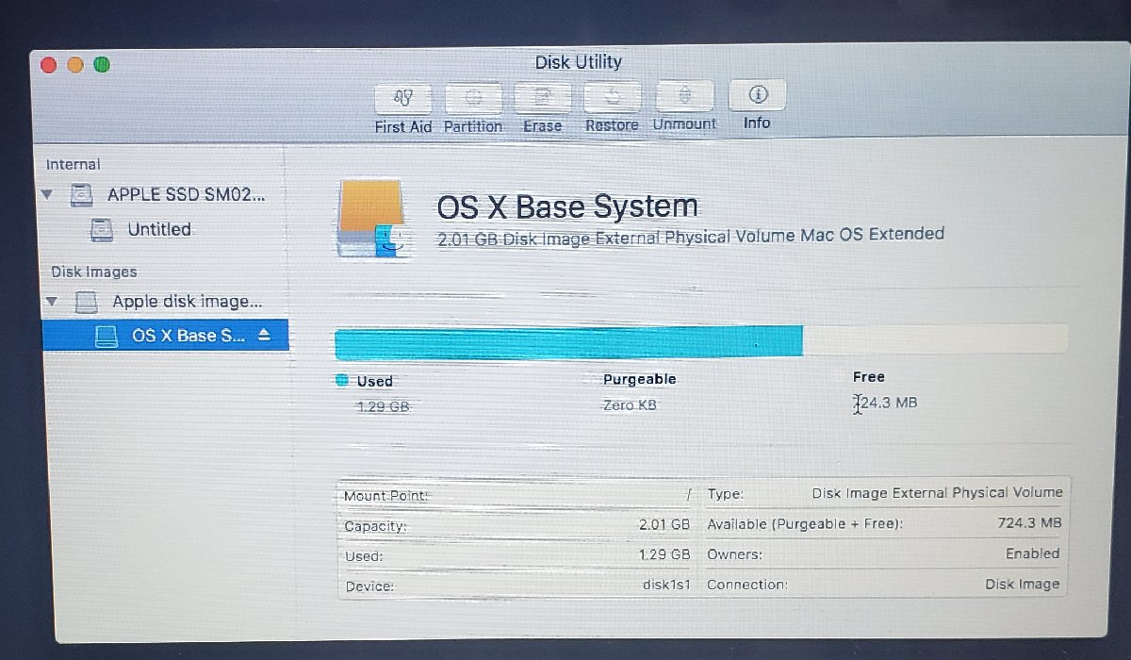Run First Aid on the selected volume
The height and width of the screenshot is (660, 1131).
pos(403,97)
